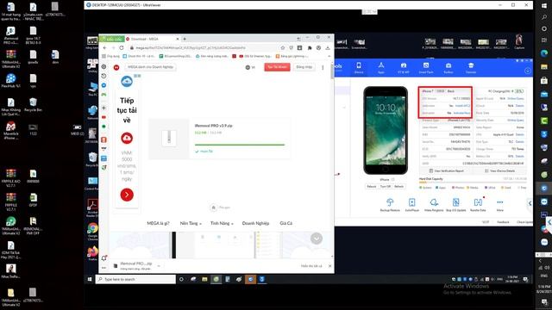Open the Toolbox tab in 3uTools
The width and height of the screenshot is (552, 310).
tap(448, 67)
